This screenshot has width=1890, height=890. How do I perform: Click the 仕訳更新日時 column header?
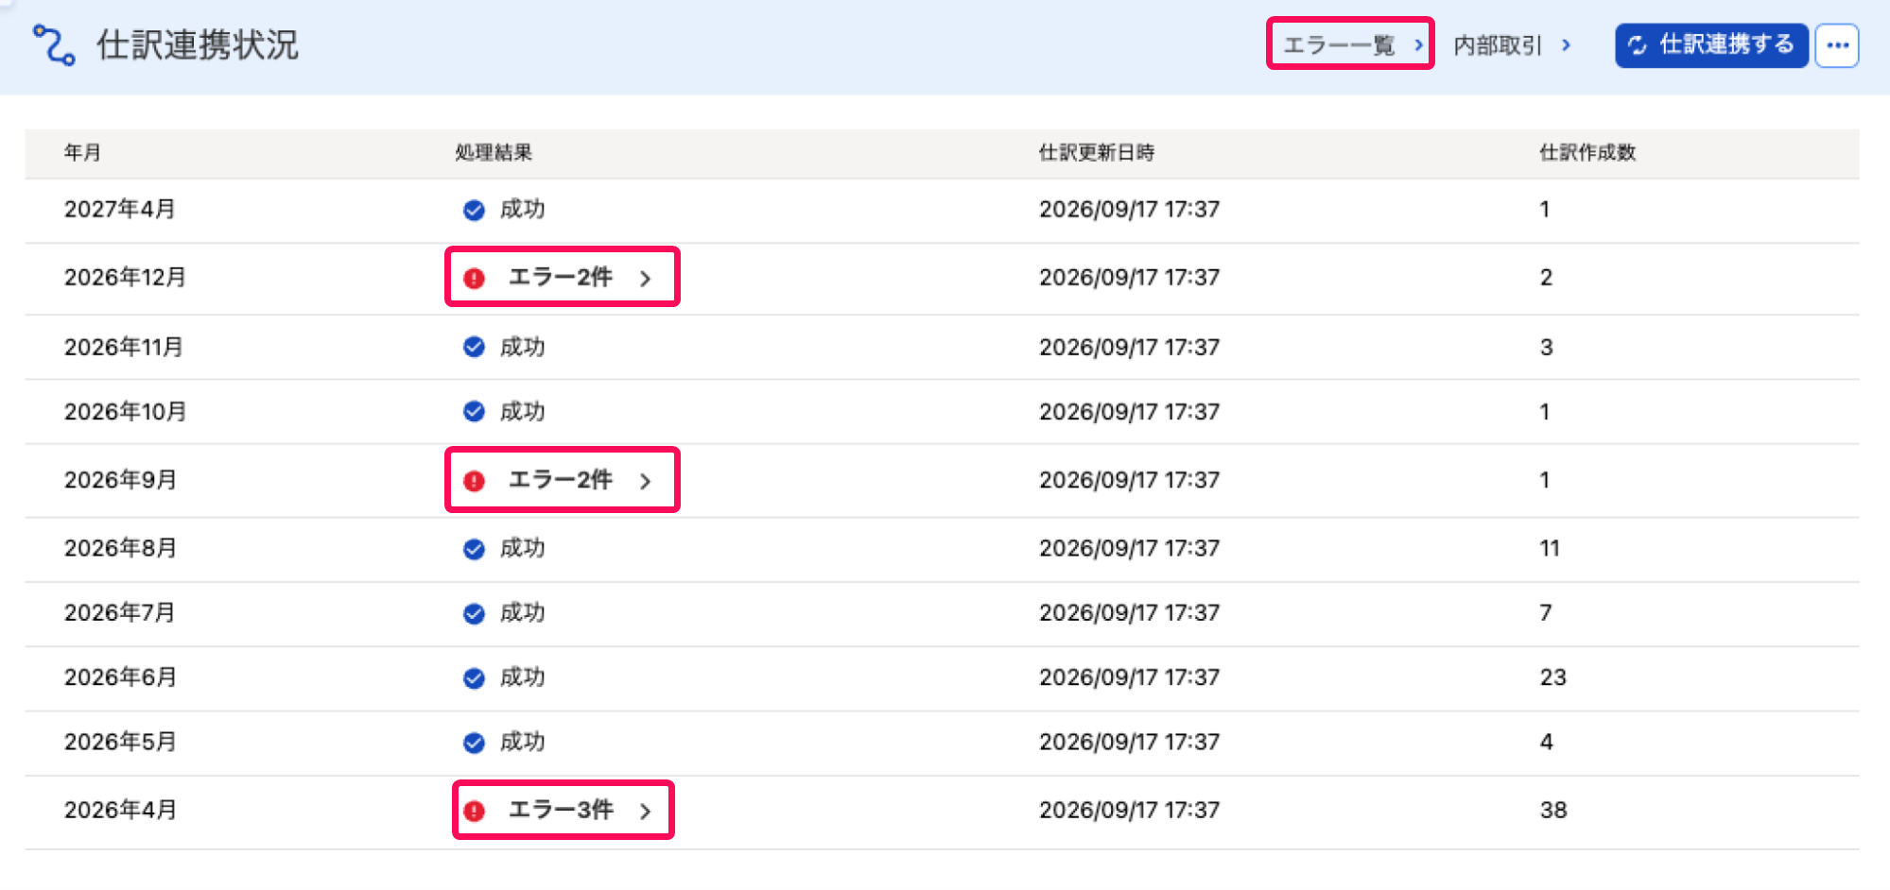(1097, 152)
